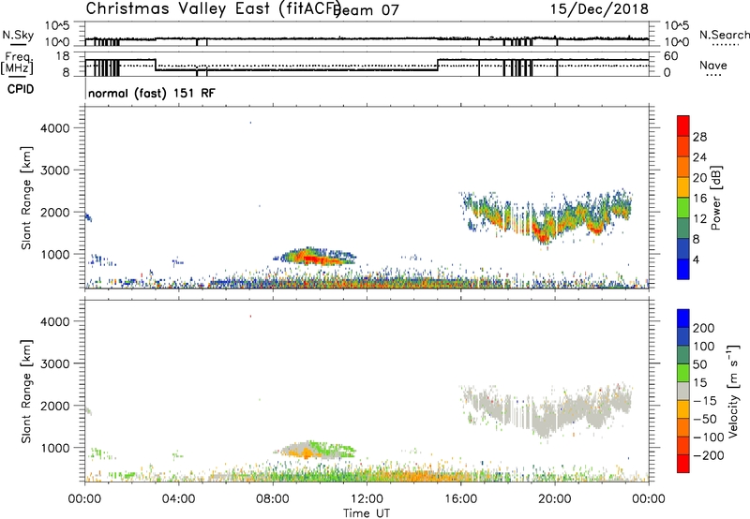This screenshot has width=750, height=519.
Task: Click the '16' tick on the power scale
Action: [x=699, y=199]
